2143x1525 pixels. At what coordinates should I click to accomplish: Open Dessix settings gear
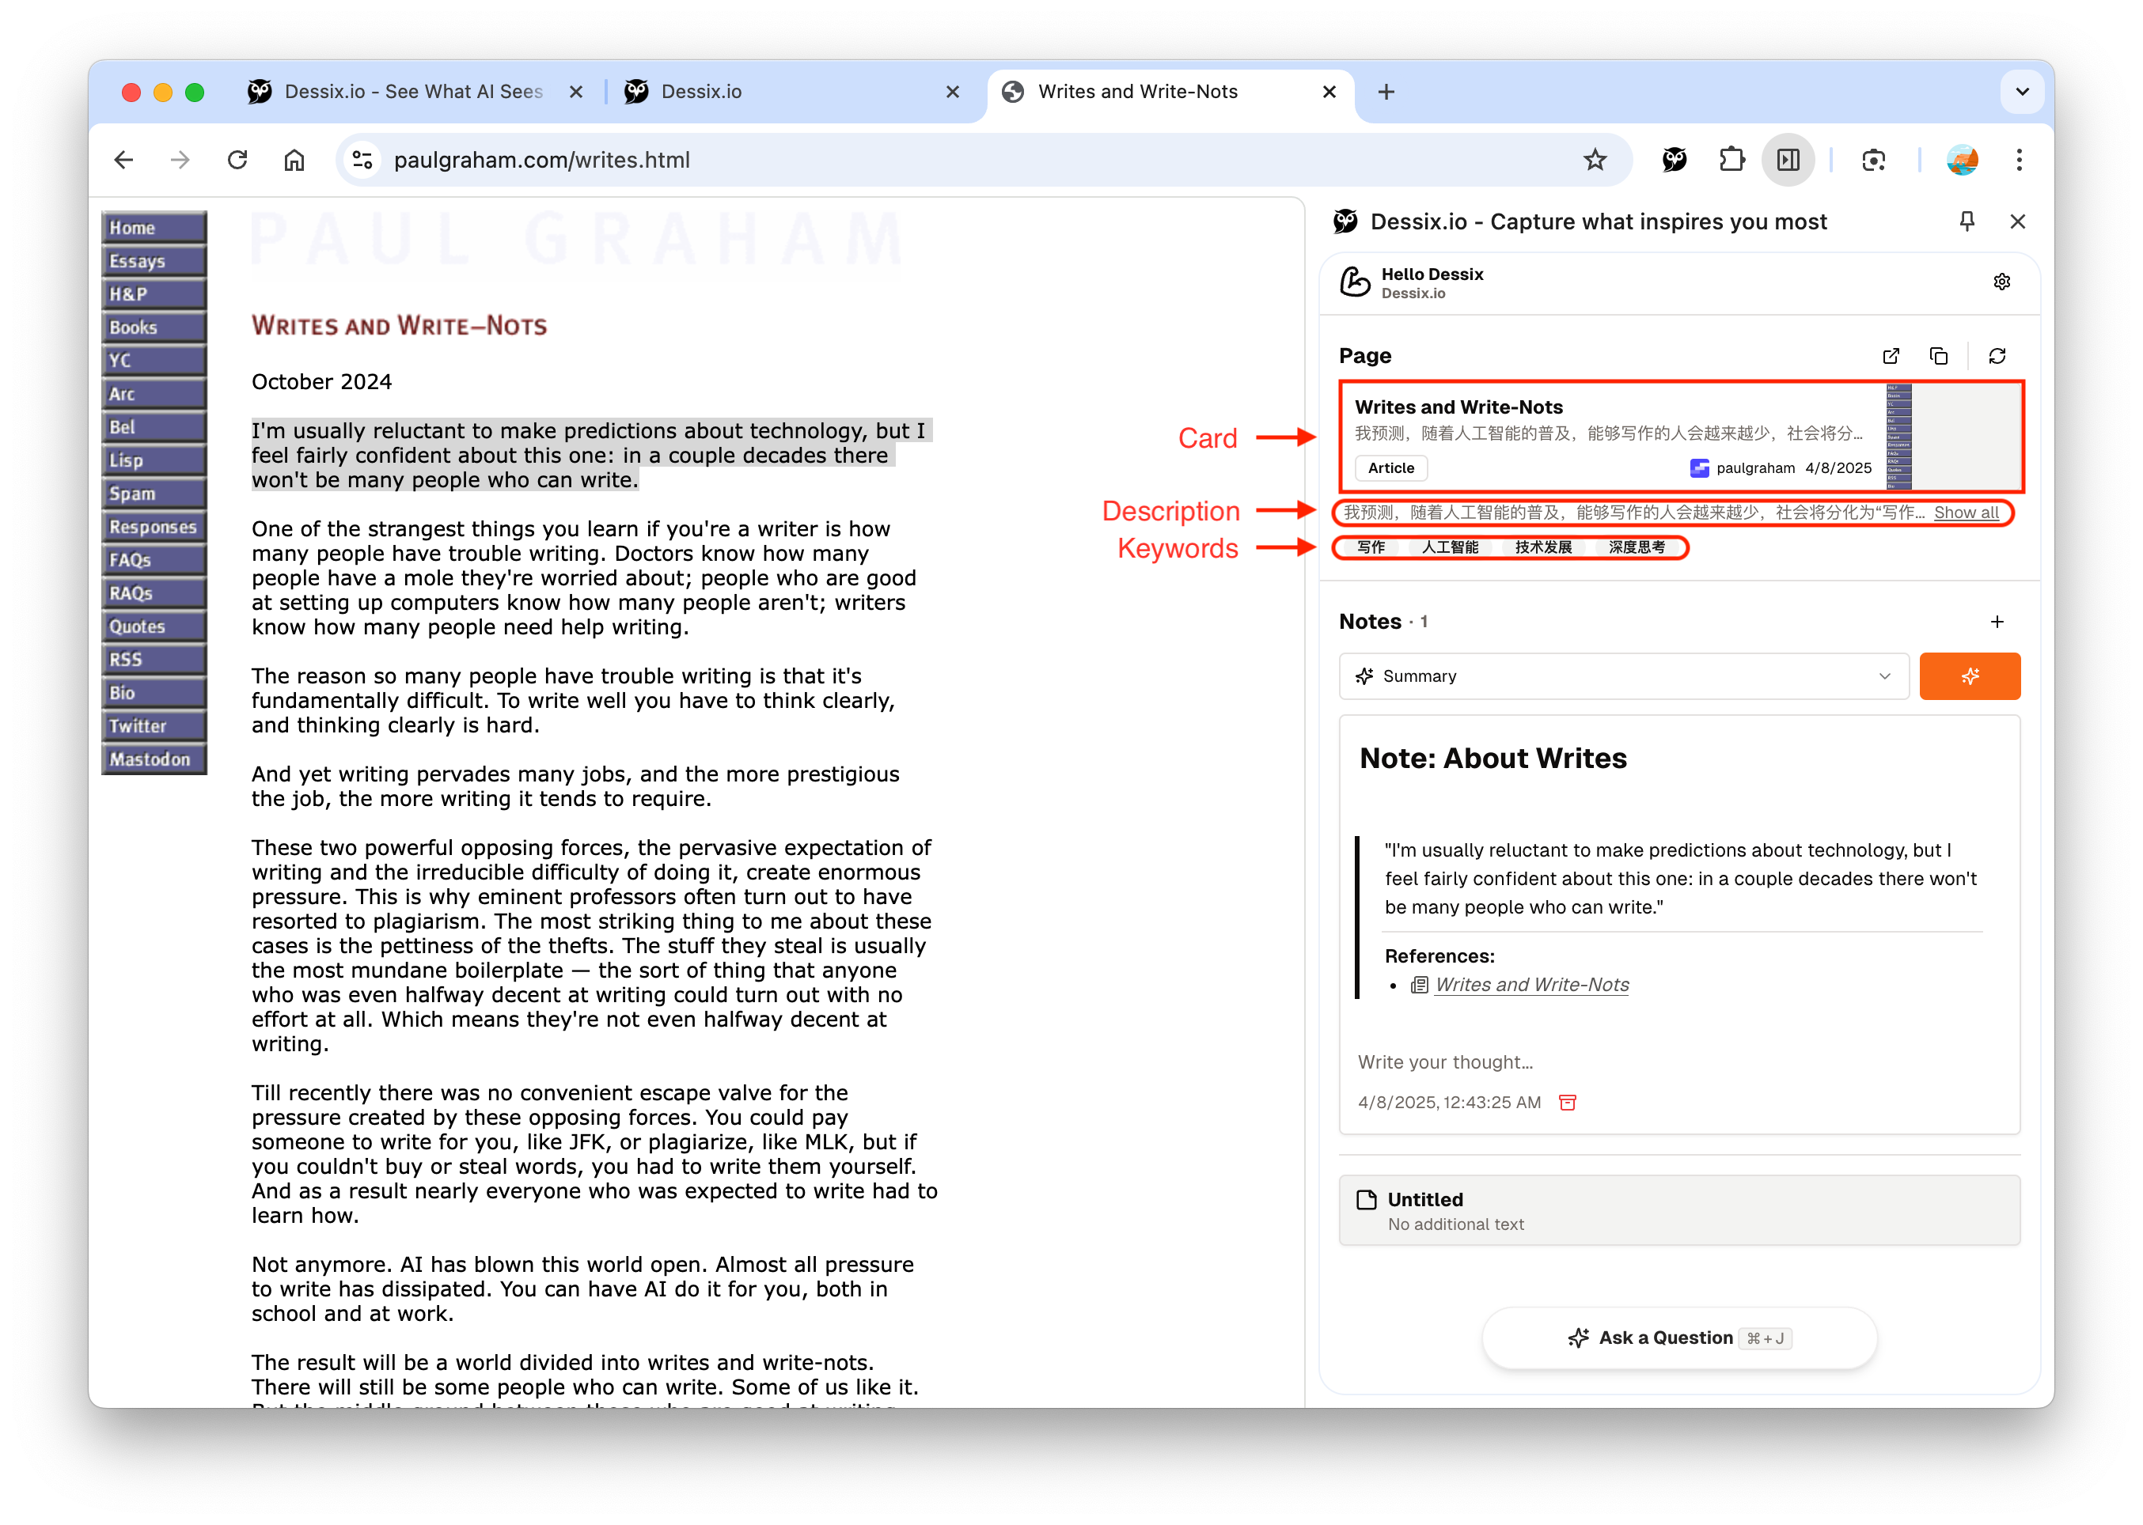pyautogui.click(x=2001, y=282)
